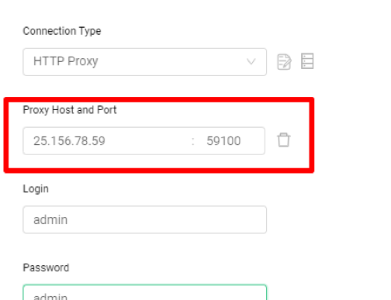This screenshot has width=391, height=300.
Task: Click the colon separator between host and port
Action: tap(193, 141)
